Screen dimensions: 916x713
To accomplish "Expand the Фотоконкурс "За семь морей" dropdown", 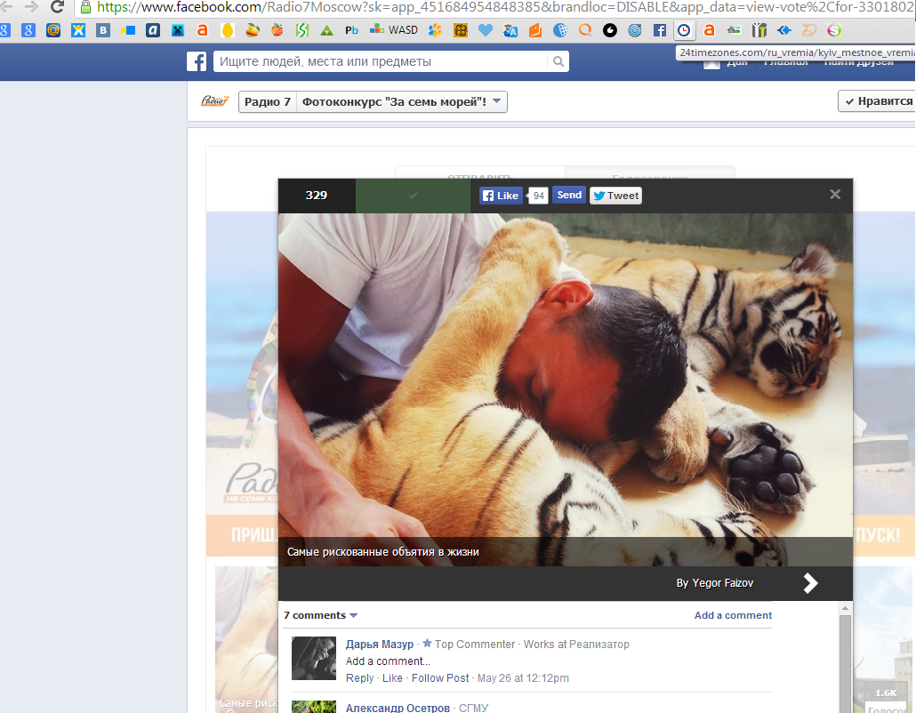I will pos(401,101).
